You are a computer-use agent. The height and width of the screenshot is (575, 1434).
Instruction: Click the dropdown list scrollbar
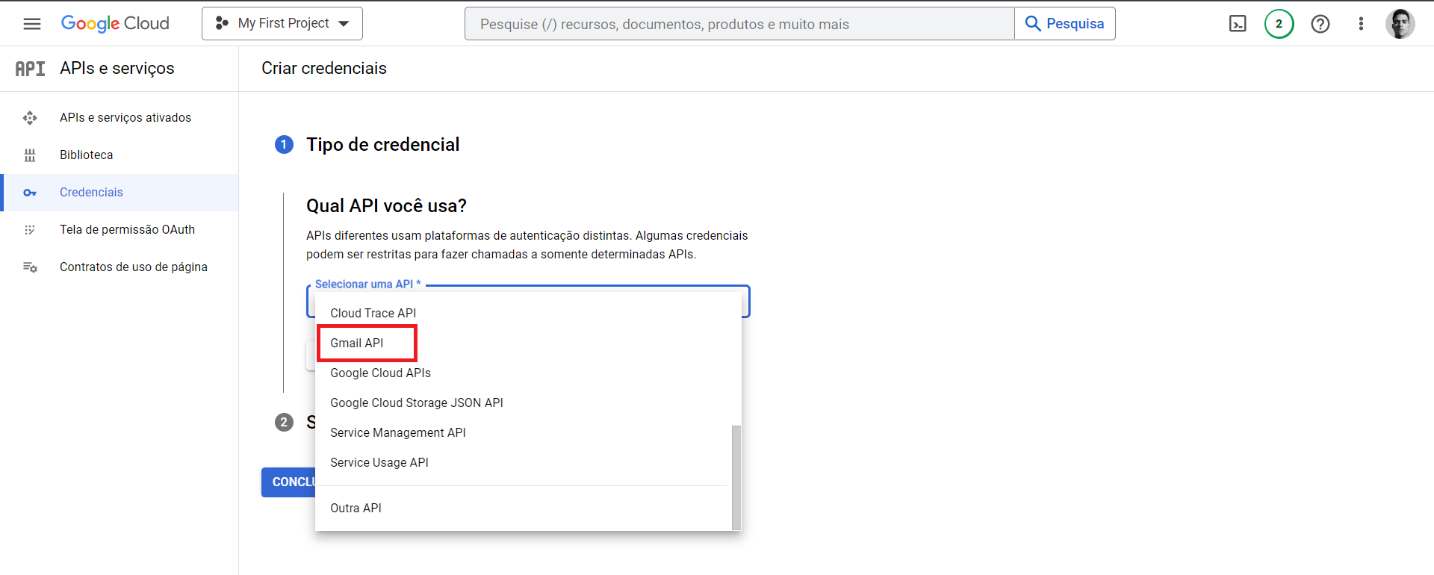tap(736, 476)
